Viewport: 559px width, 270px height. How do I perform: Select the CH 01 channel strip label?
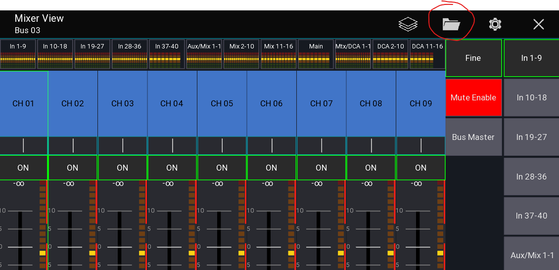point(24,104)
